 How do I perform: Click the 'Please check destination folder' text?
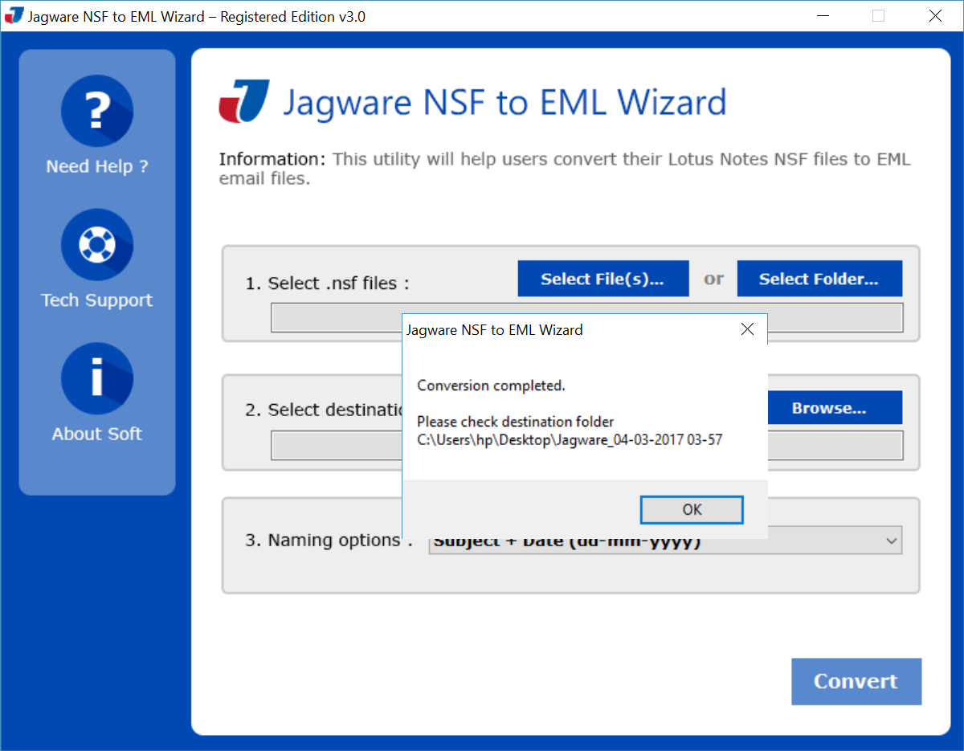516,422
